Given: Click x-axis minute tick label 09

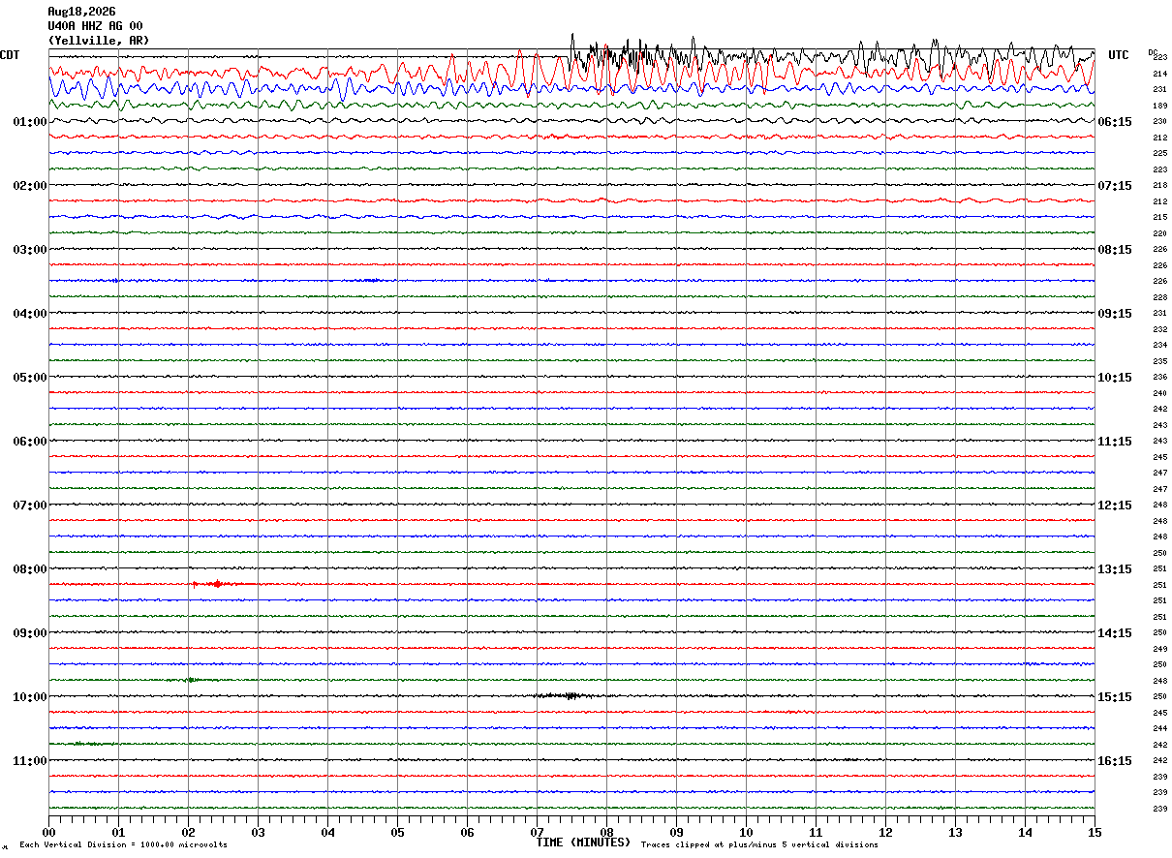Looking at the screenshot, I should [x=676, y=832].
